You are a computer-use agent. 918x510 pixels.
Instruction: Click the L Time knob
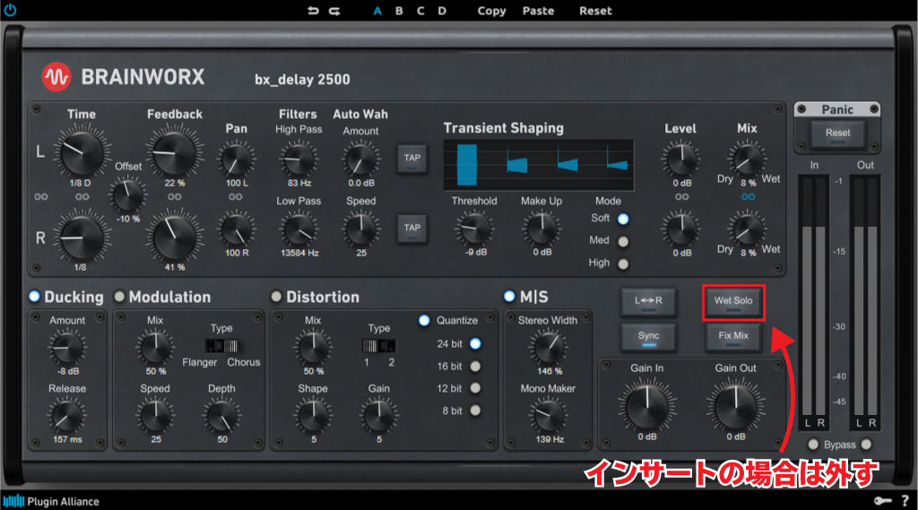[x=82, y=152]
